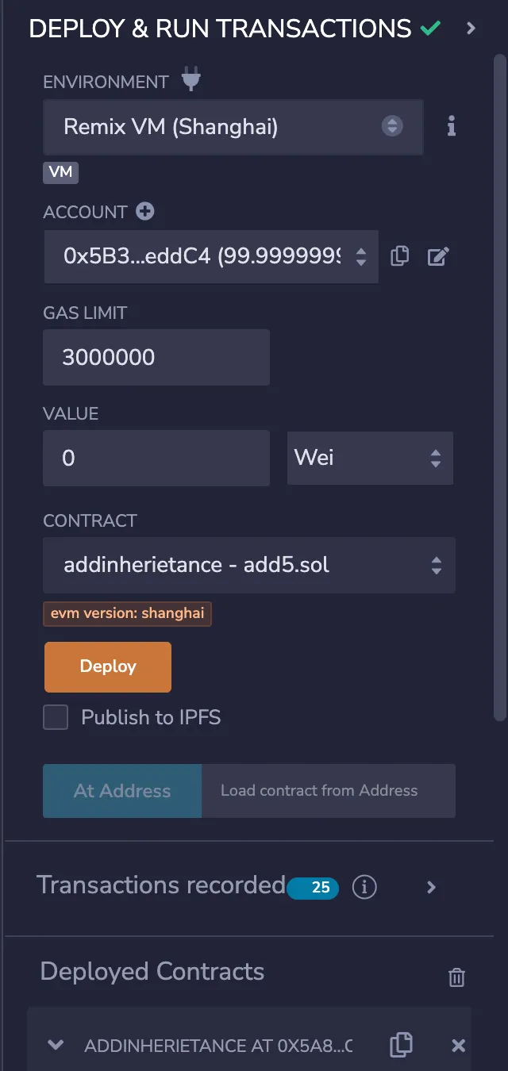Select contract from addinherietance dropdown
Viewport: 508px width, 1071px height.
click(x=249, y=565)
